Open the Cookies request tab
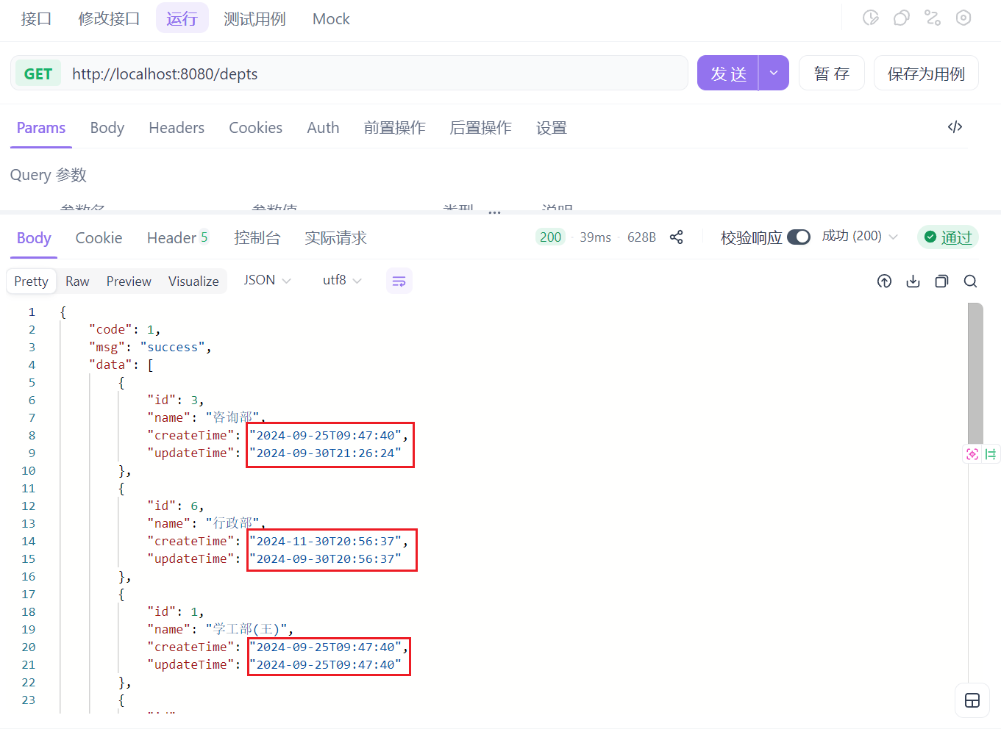1001x729 pixels. pos(255,128)
